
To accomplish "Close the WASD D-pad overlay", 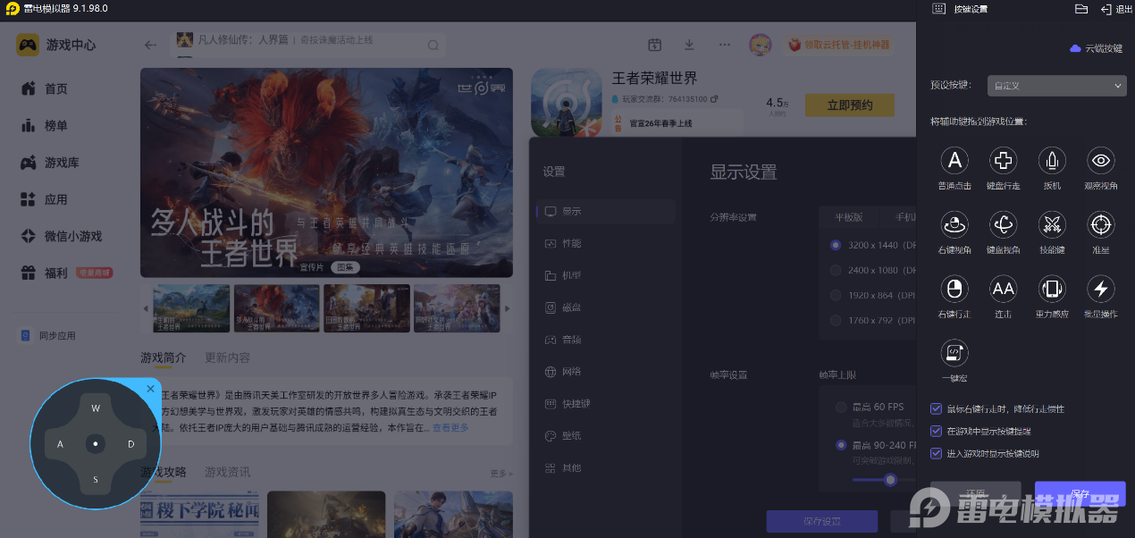I will [x=150, y=389].
